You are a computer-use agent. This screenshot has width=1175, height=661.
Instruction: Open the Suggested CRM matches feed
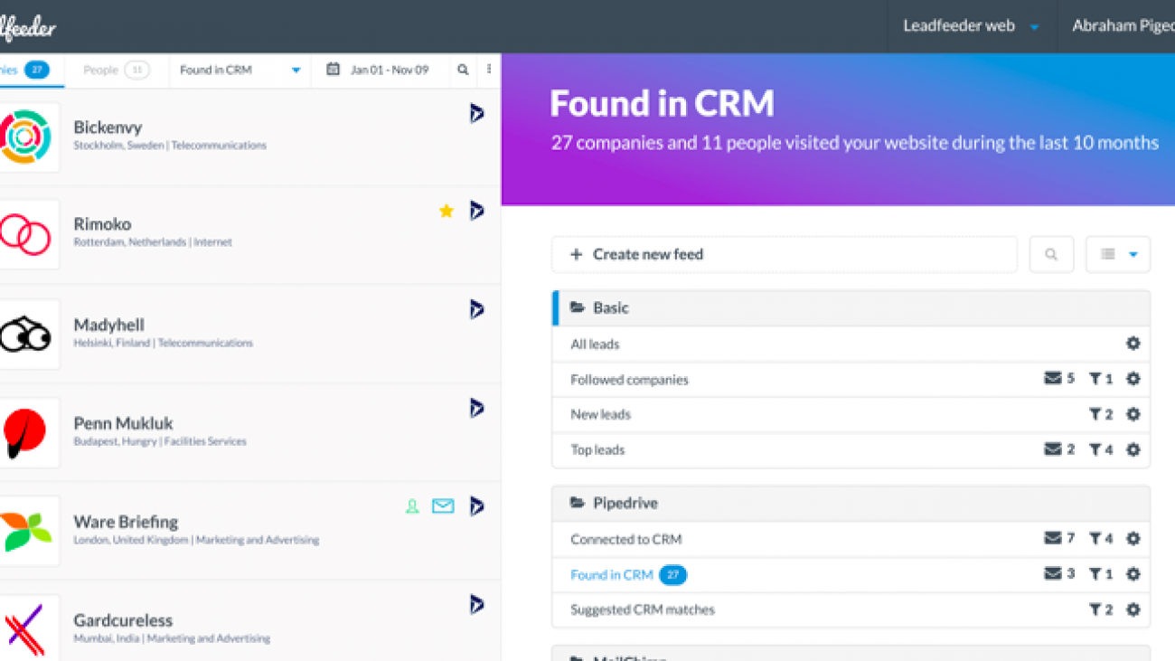642,609
